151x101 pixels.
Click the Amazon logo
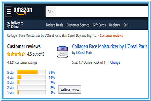pyautogui.click(x=23, y=11)
